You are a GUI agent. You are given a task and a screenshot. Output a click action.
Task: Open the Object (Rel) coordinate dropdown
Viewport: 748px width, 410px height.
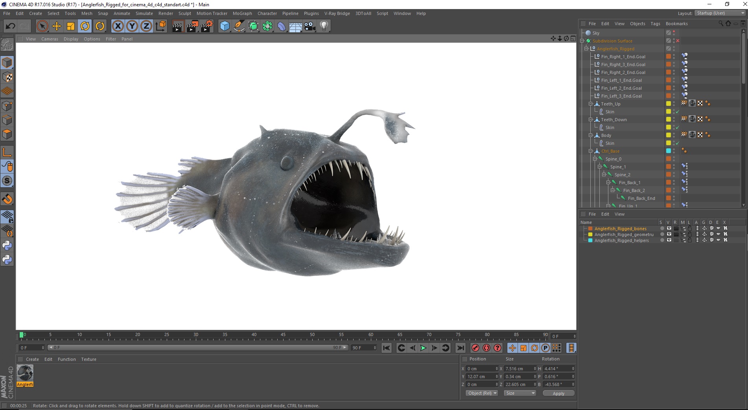[x=482, y=393]
